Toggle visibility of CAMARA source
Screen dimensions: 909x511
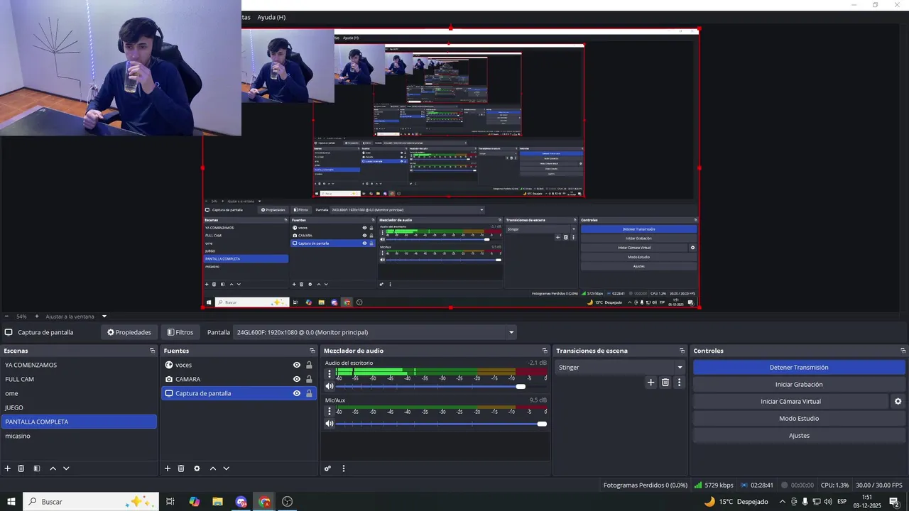click(x=297, y=379)
